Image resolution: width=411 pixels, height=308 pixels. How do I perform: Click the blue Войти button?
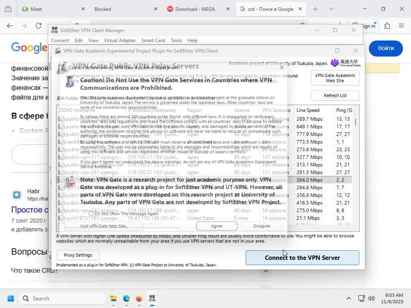386,48
